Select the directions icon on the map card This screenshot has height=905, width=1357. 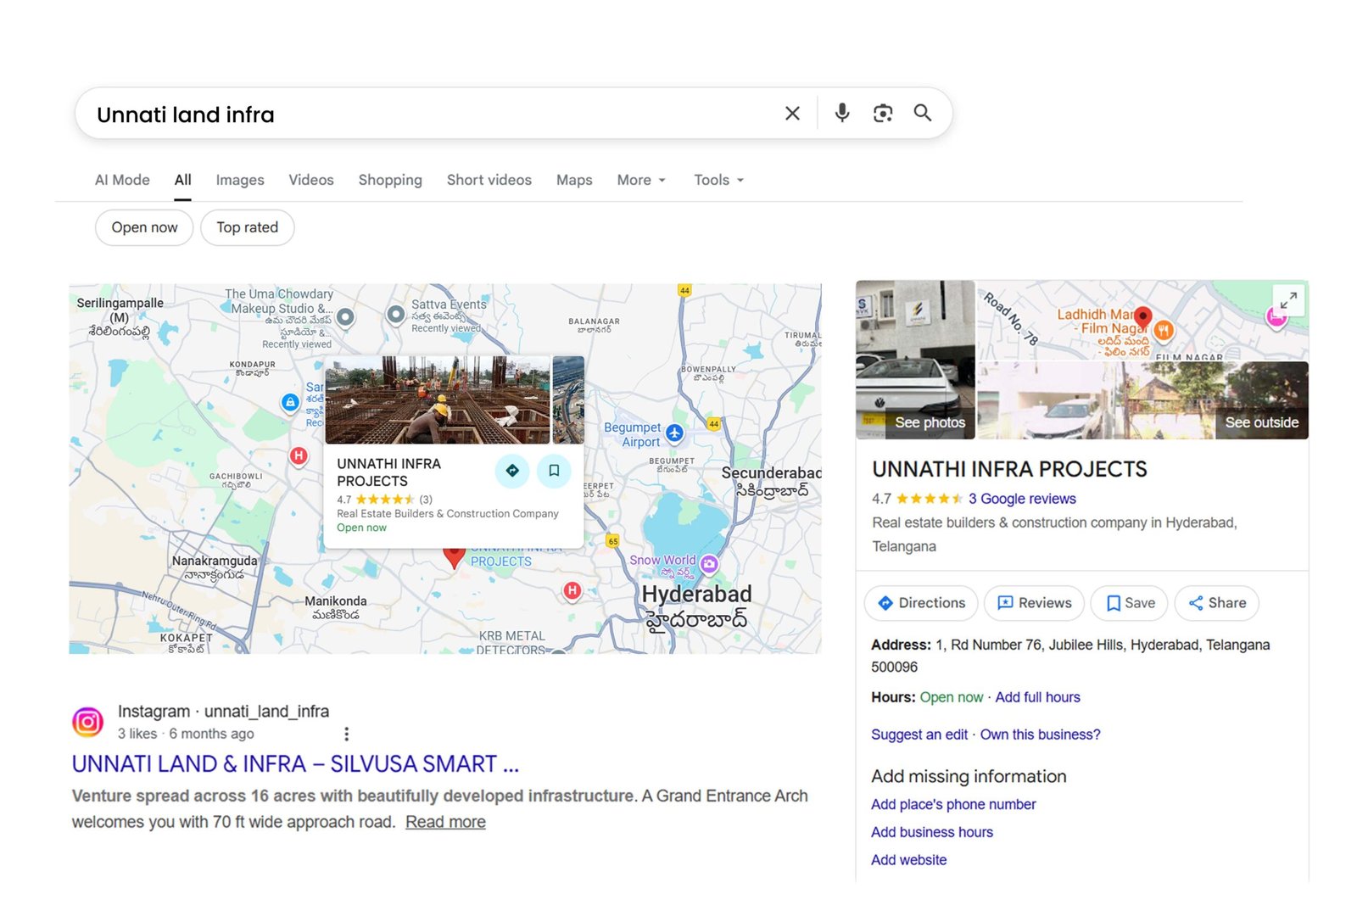tap(512, 470)
